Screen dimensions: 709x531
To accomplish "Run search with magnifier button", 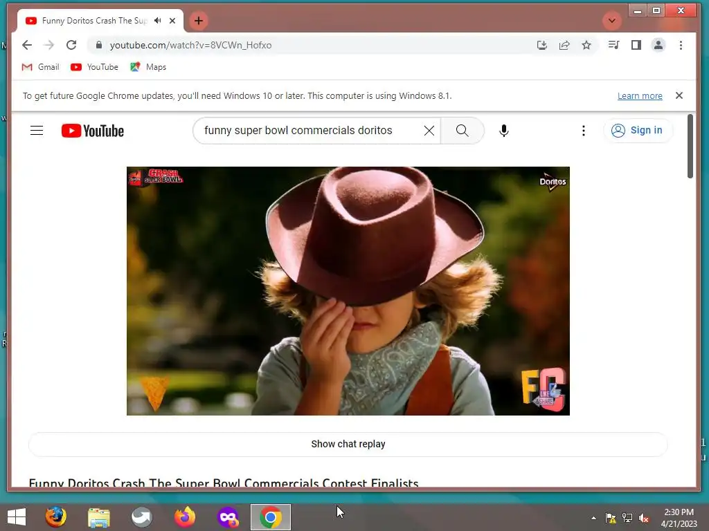I will coord(462,131).
